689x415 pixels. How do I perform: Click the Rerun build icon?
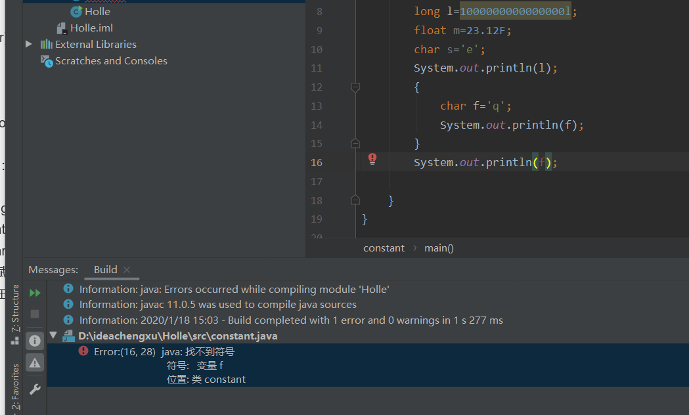(35, 293)
